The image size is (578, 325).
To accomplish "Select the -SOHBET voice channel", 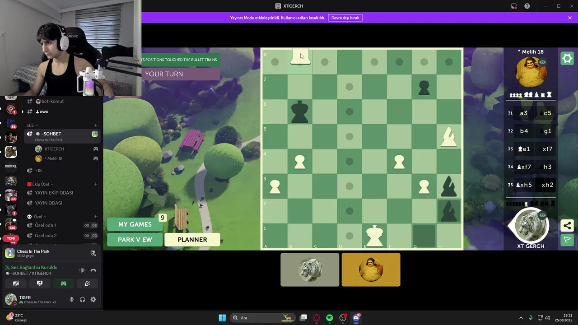I will coord(61,136).
